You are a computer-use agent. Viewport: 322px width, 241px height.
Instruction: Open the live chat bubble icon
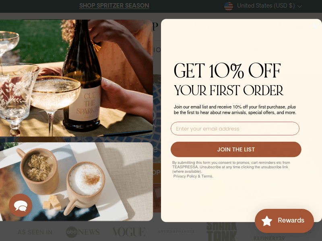(21, 205)
